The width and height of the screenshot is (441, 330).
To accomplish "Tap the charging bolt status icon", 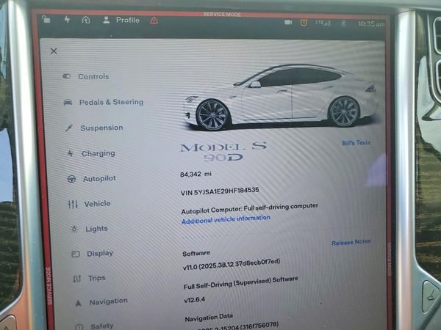I will (67, 19).
